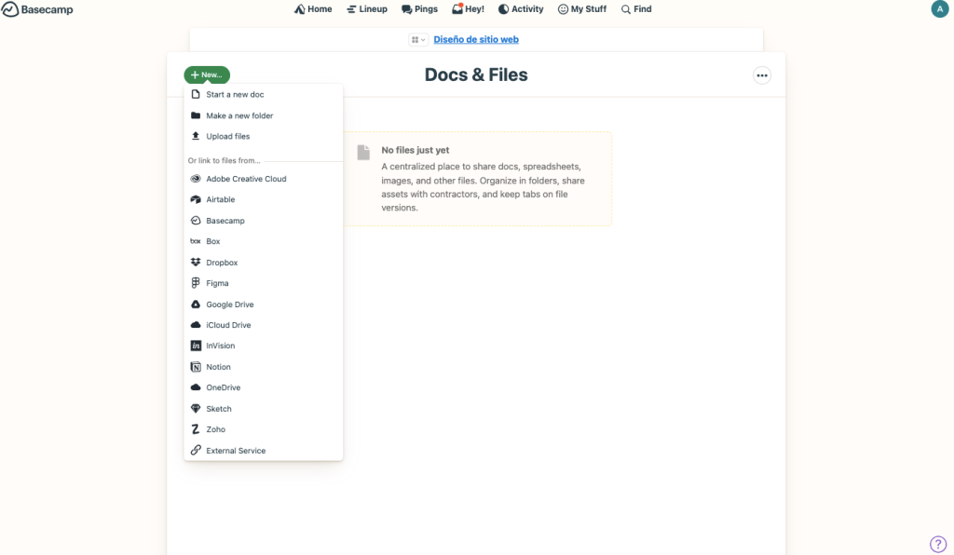Select the Dropbox icon in the menu
Viewport: 954px width, 555px height.
tap(196, 263)
